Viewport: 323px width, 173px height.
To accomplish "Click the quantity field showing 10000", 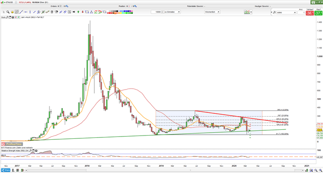I will 157,12.
